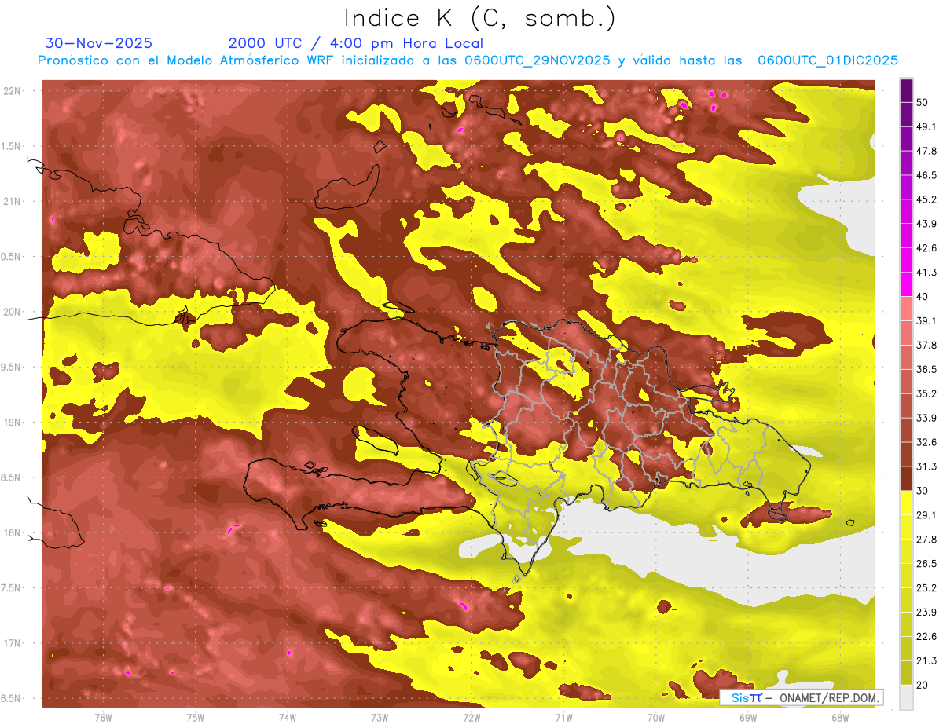Click the legend value "25.2"
The height and width of the screenshot is (728, 943).
926,588
